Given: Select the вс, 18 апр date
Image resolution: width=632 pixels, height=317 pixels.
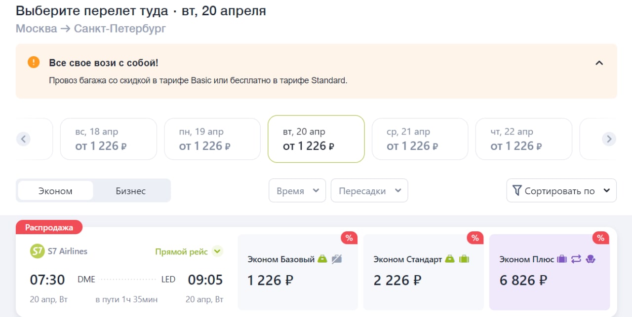Looking at the screenshot, I should (x=109, y=139).
